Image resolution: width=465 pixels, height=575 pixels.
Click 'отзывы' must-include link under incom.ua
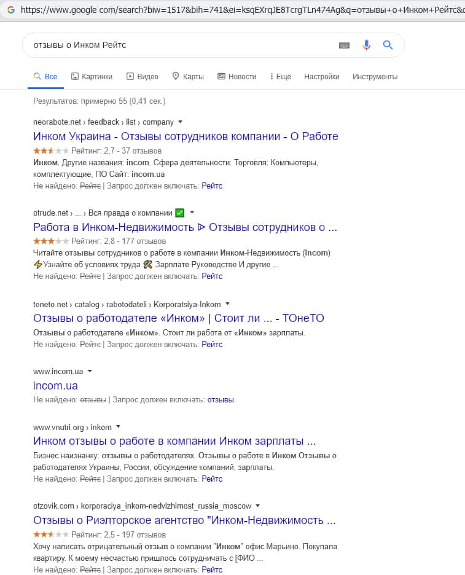221,400
